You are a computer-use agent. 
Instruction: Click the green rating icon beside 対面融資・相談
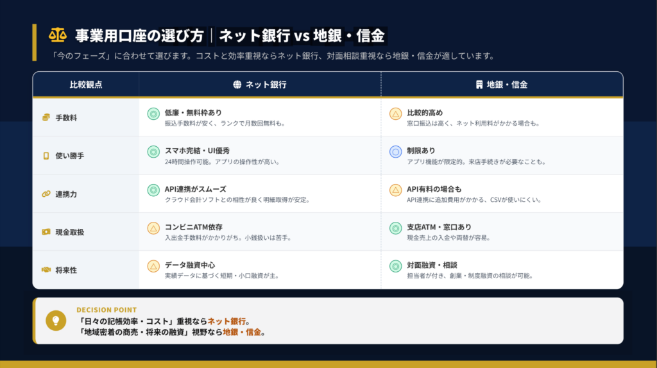[x=396, y=265]
